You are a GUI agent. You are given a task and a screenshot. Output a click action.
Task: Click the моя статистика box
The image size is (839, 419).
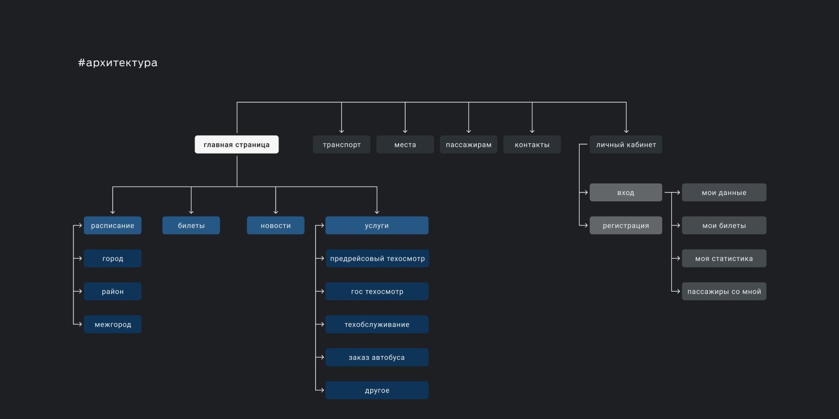tap(724, 259)
